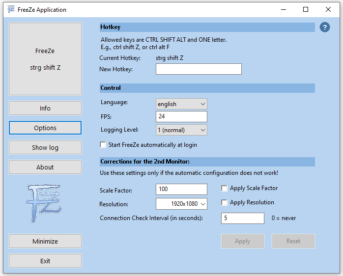
Task: Open the Show log view
Action: 45,147
